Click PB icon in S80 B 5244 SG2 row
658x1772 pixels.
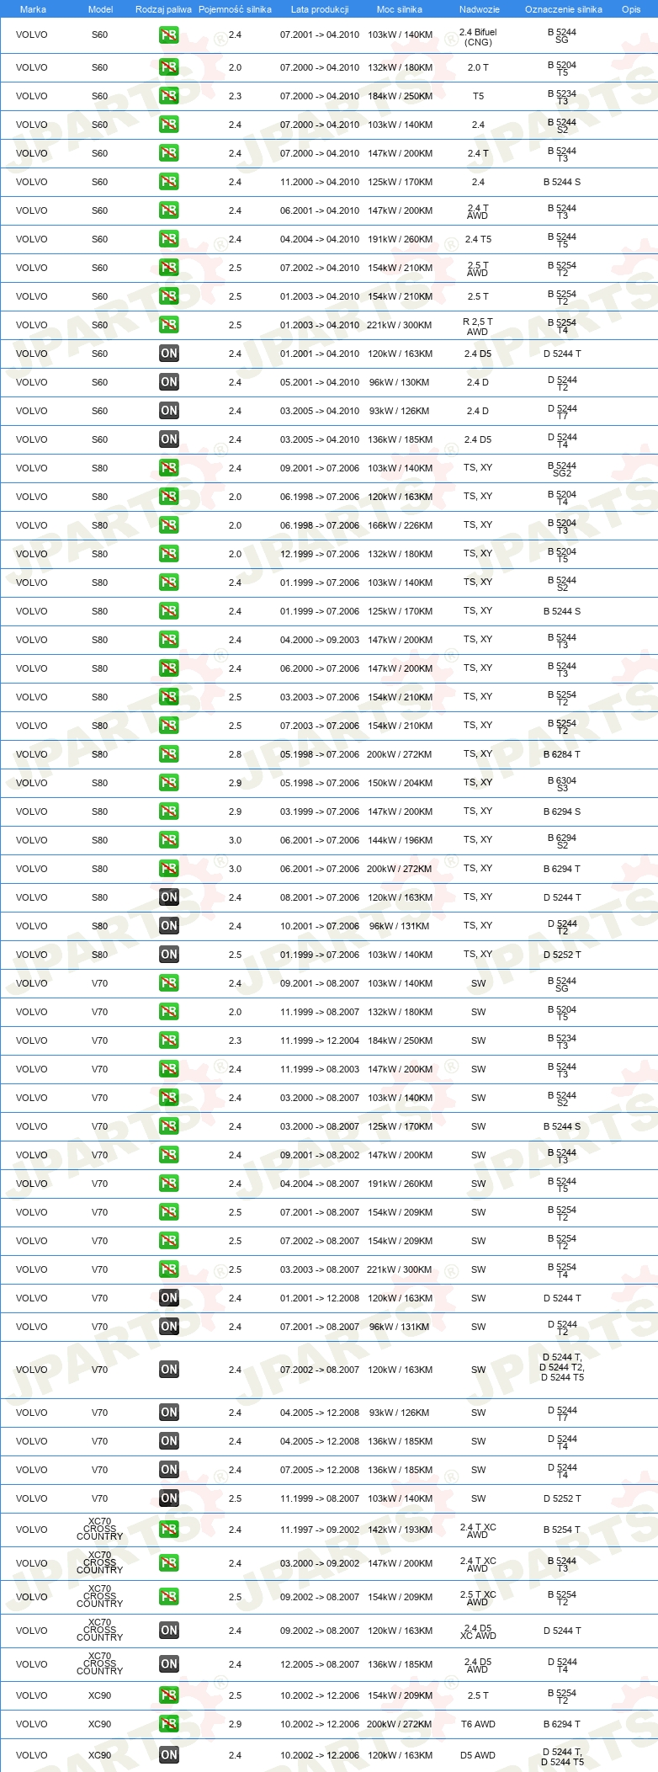point(169,468)
